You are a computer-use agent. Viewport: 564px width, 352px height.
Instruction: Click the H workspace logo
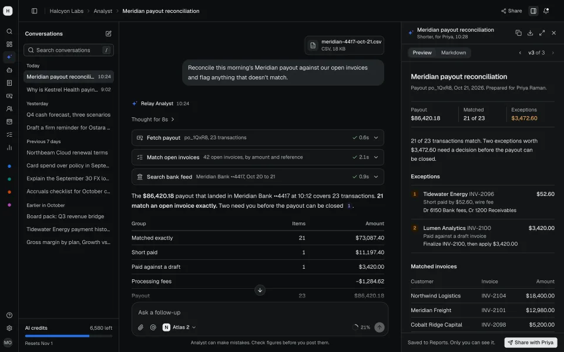pyautogui.click(x=8, y=11)
